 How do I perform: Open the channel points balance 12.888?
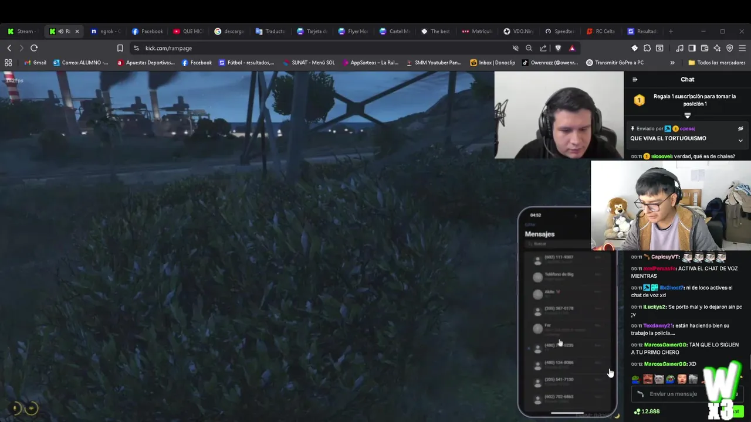[647, 411]
